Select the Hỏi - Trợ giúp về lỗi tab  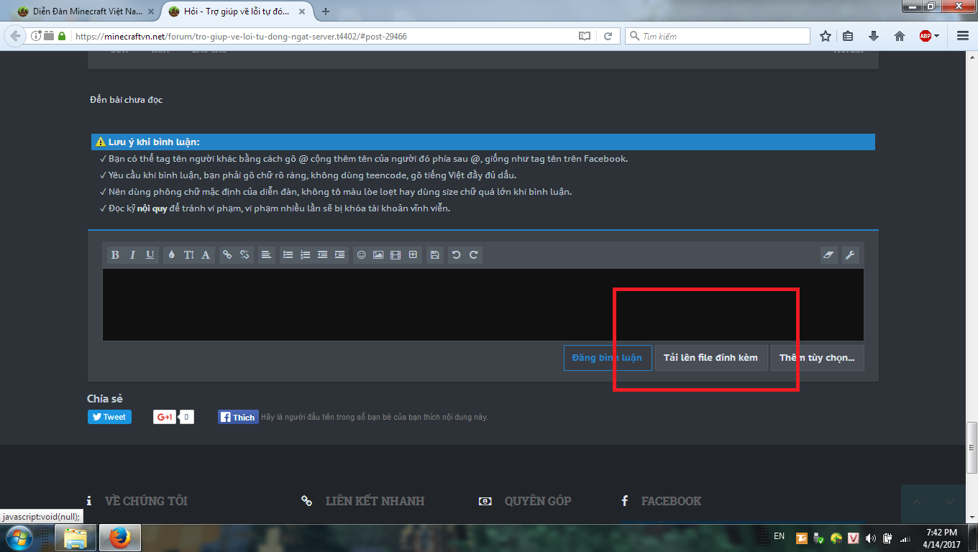pos(238,11)
